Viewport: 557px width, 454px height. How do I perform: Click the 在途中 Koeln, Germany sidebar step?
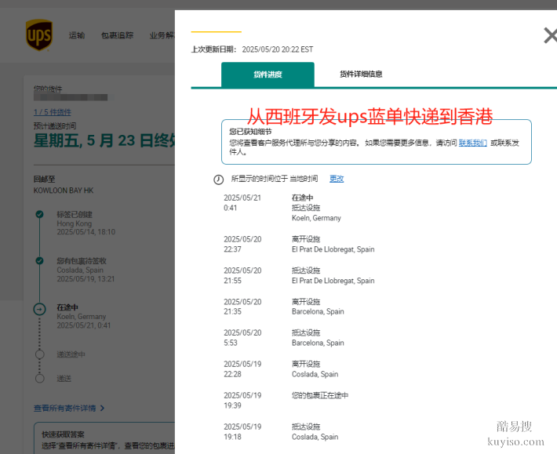(x=84, y=316)
